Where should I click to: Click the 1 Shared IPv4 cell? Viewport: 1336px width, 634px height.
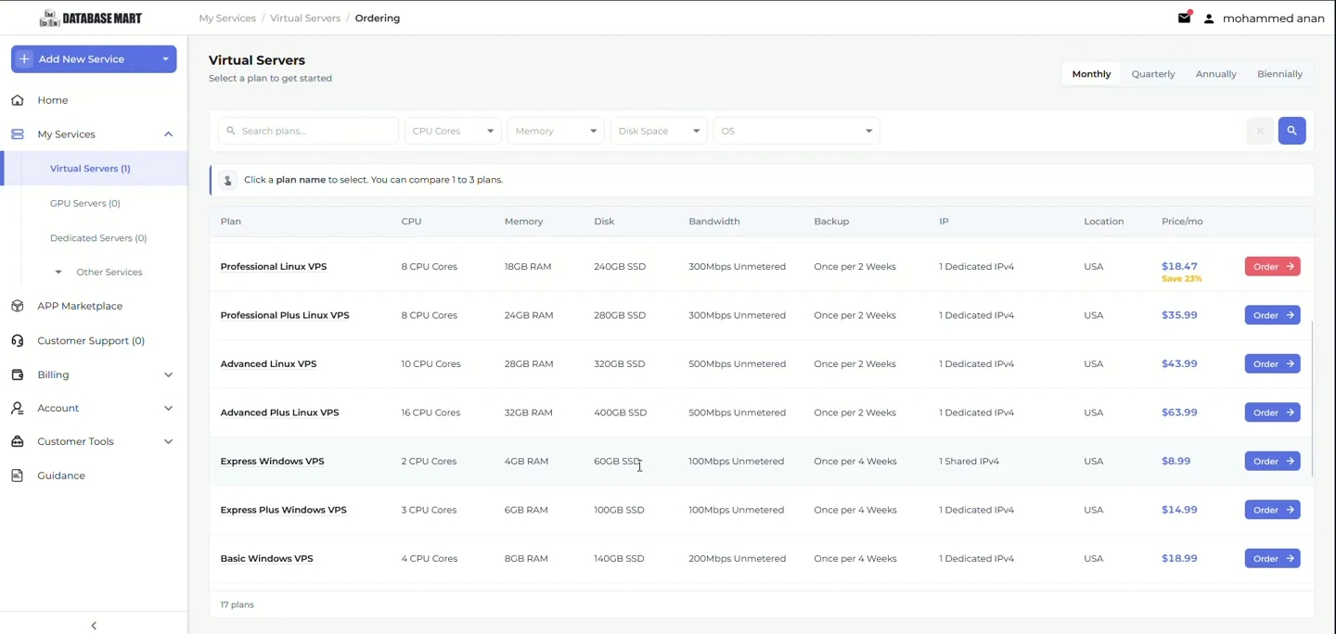point(969,462)
